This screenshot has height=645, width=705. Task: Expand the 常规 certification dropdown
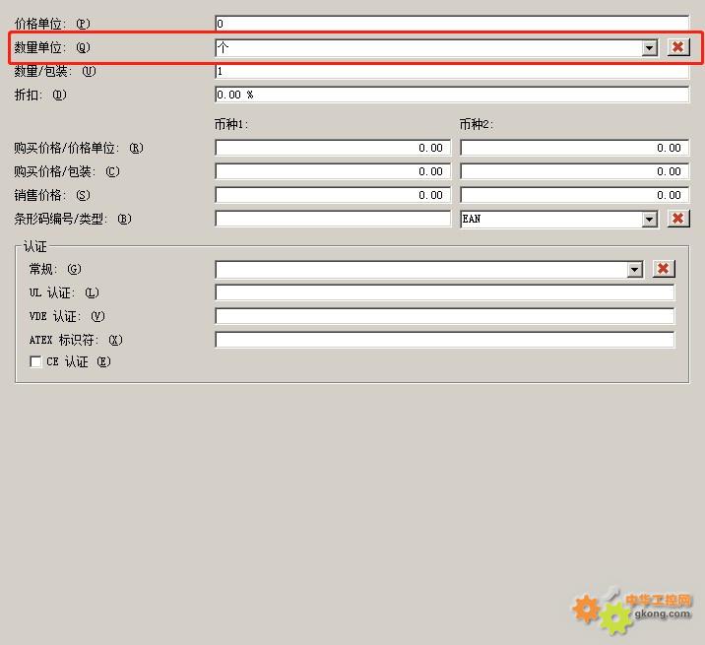pyautogui.click(x=634, y=270)
